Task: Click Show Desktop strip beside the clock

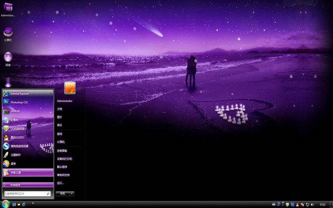Action: (x=331, y=204)
